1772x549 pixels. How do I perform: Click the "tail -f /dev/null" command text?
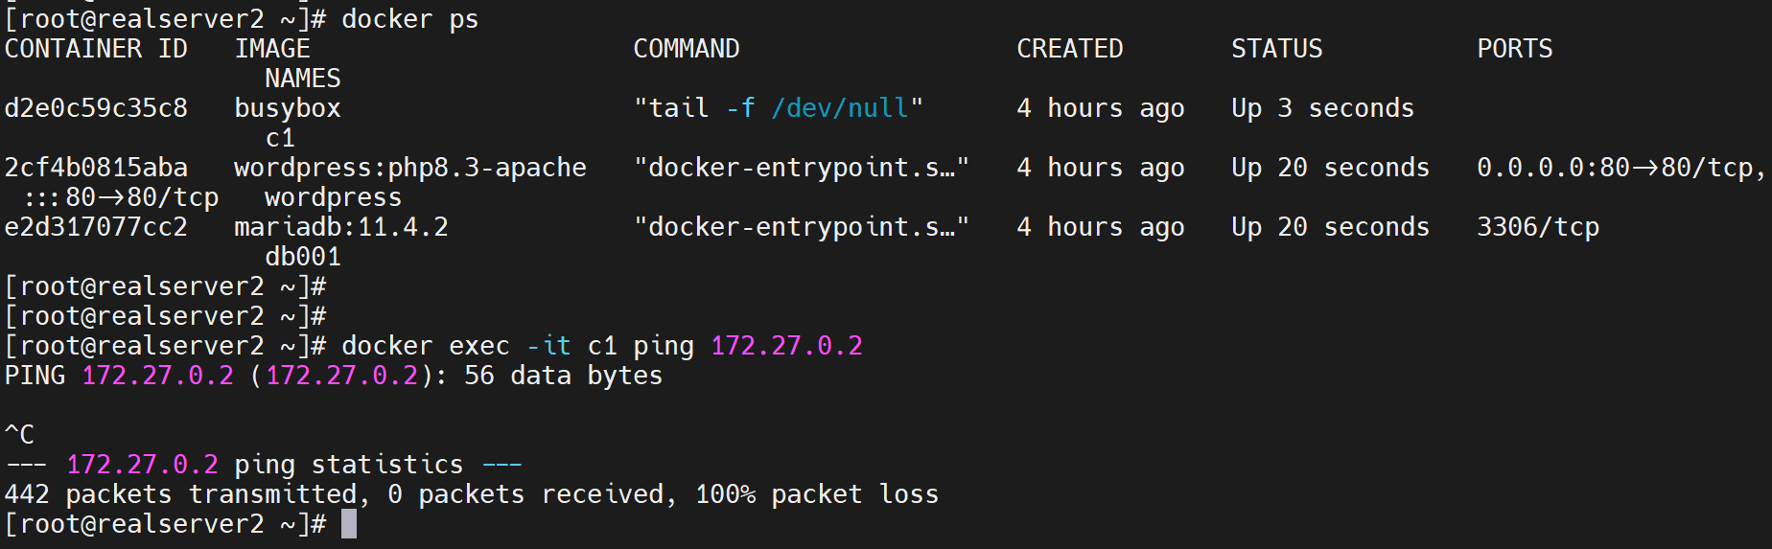778,108
